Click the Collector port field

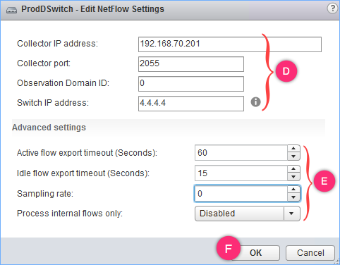click(x=191, y=64)
